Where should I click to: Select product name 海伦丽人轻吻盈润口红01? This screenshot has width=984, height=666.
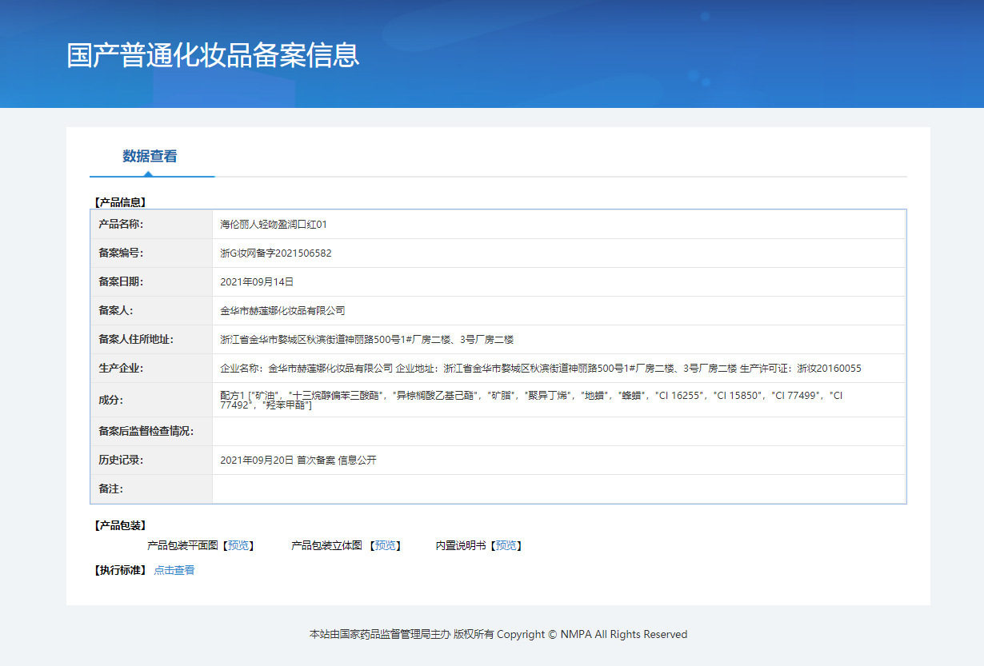coord(274,225)
